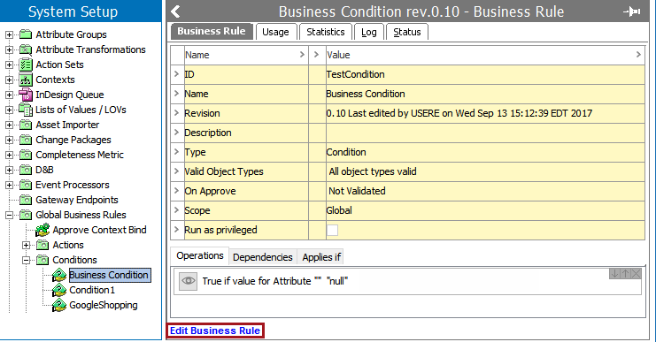Enable the Run as privileged checkbox
656x342 pixels.
(x=332, y=230)
